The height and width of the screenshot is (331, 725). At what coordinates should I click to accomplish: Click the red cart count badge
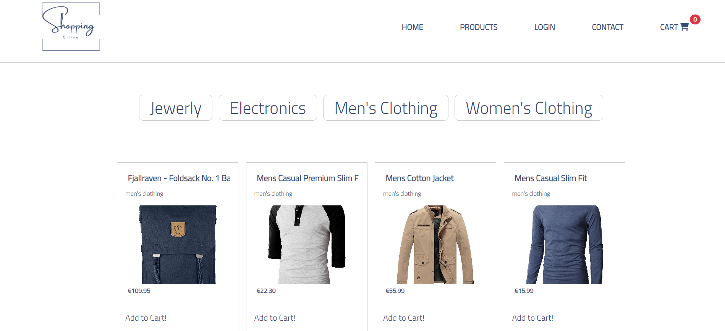click(x=695, y=19)
